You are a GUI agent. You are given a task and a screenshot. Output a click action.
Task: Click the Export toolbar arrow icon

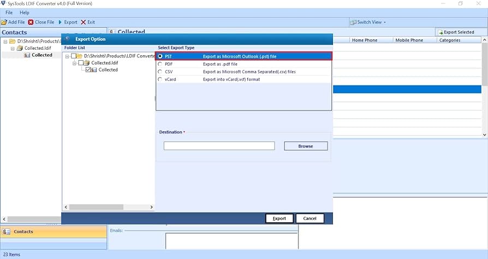click(60, 22)
